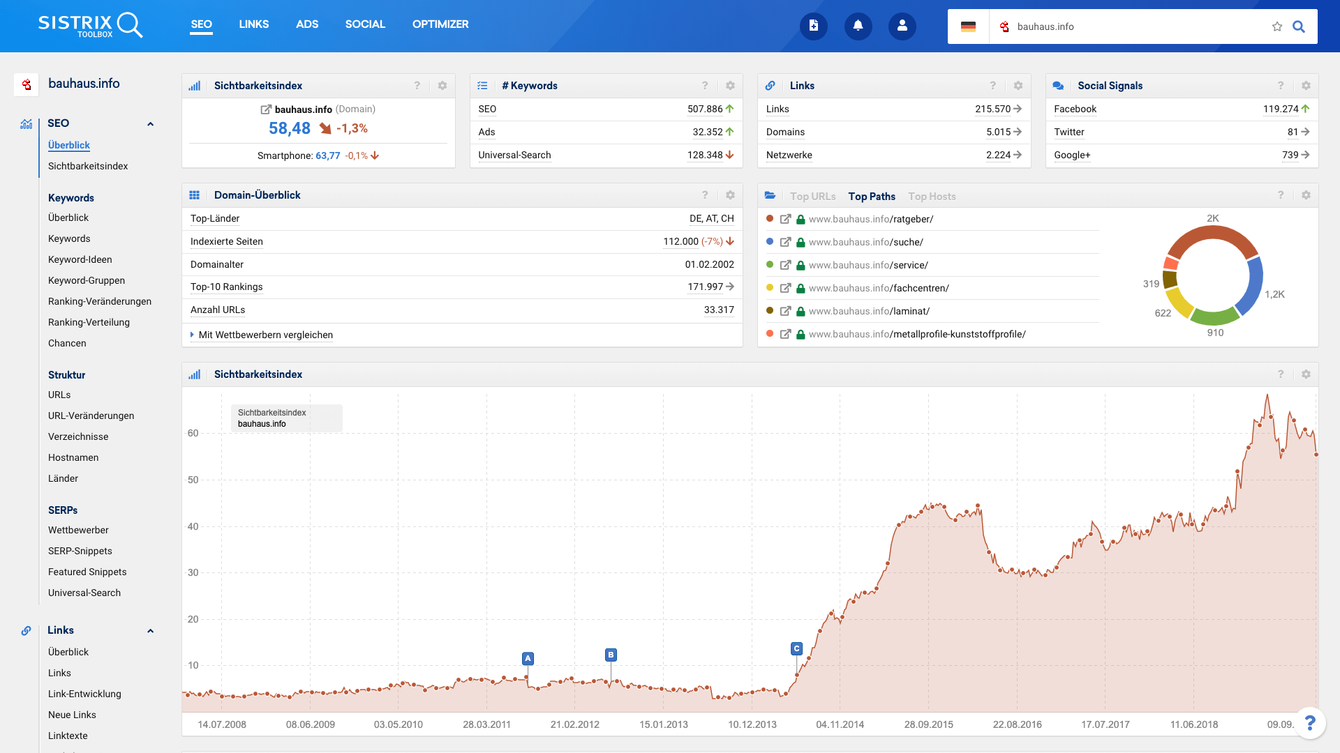This screenshot has width=1340, height=753.
Task: Open Sichtbarkeitsindex in the sidebar
Action: (88, 166)
